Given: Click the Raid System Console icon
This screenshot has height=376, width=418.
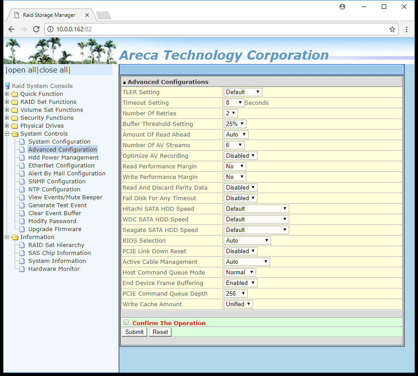Looking at the screenshot, I should click(8, 86).
